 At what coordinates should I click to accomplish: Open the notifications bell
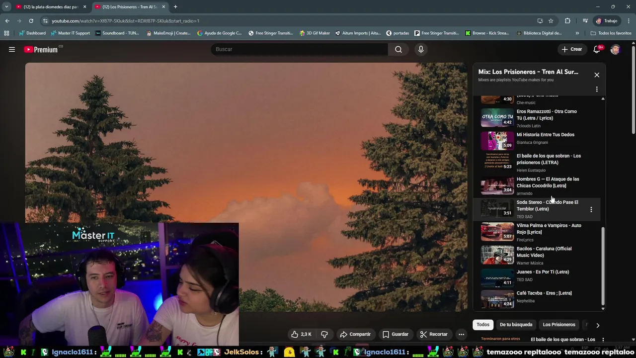[597, 49]
